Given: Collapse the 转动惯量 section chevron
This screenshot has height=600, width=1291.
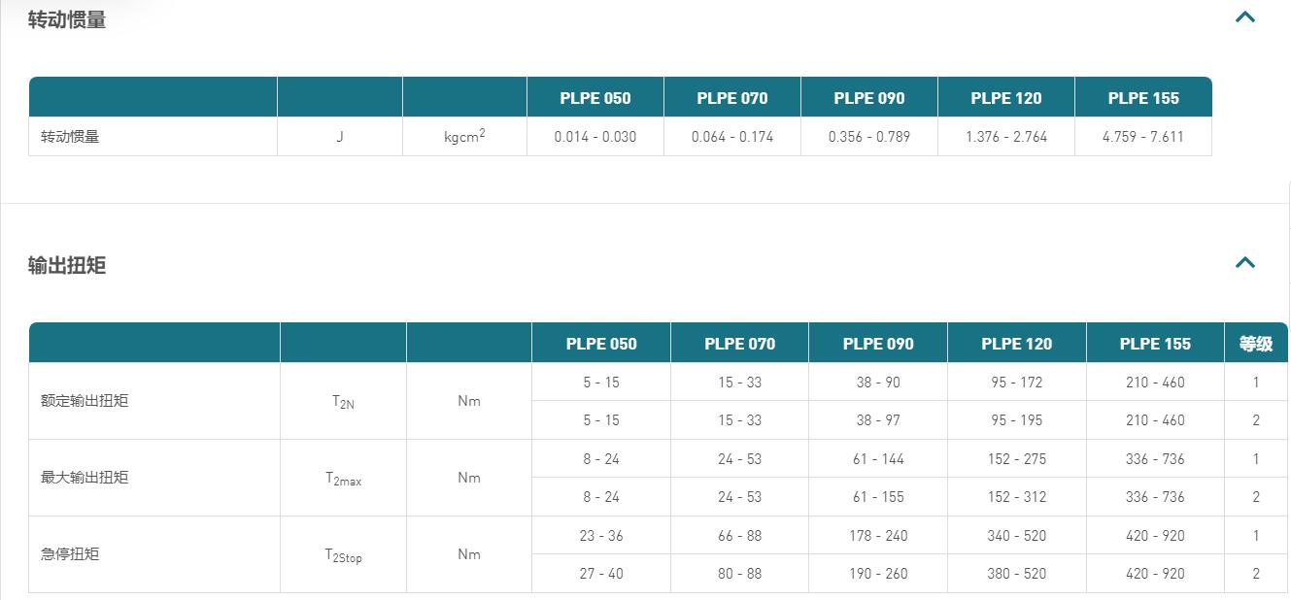Looking at the screenshot, I should pyautogui.click(x=1244, y=17).
